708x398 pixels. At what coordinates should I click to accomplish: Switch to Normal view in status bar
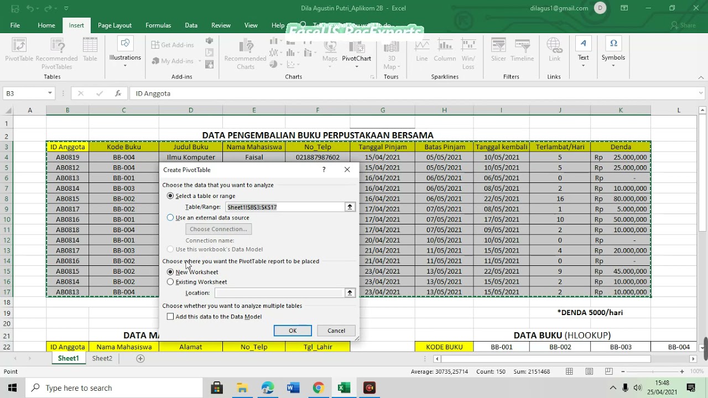tap(569, 371)
